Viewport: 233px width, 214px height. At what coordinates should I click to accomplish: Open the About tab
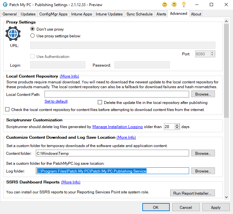tap(196, 14)
